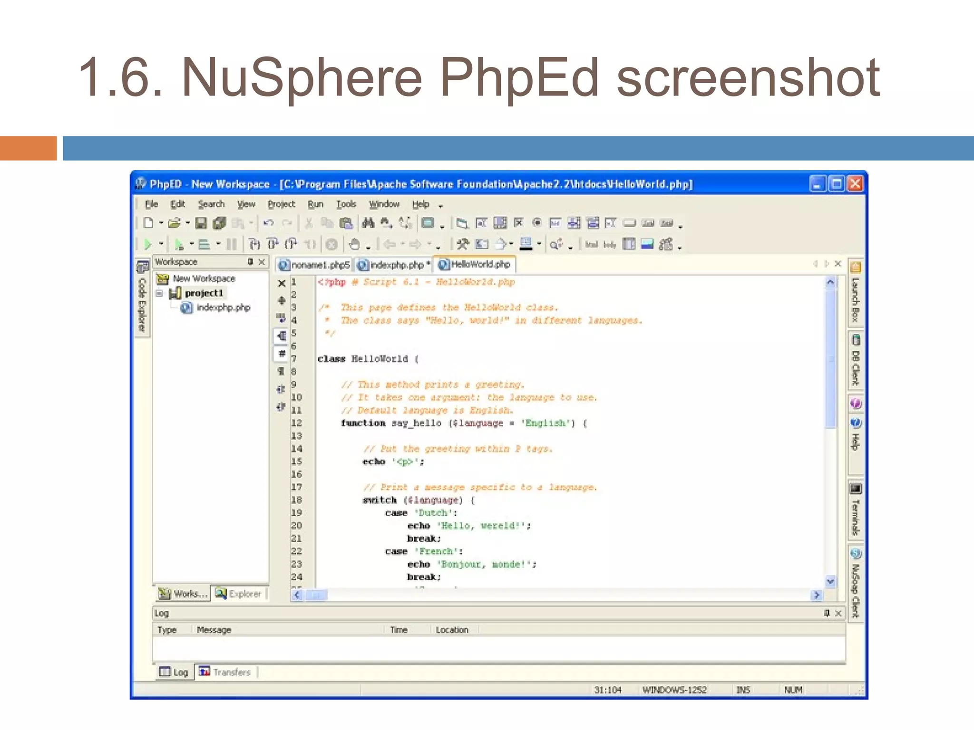Click the Save All toolbar icon
This screenshot has width=974, height=730.
pyautogui.click(x=219, y=223)
